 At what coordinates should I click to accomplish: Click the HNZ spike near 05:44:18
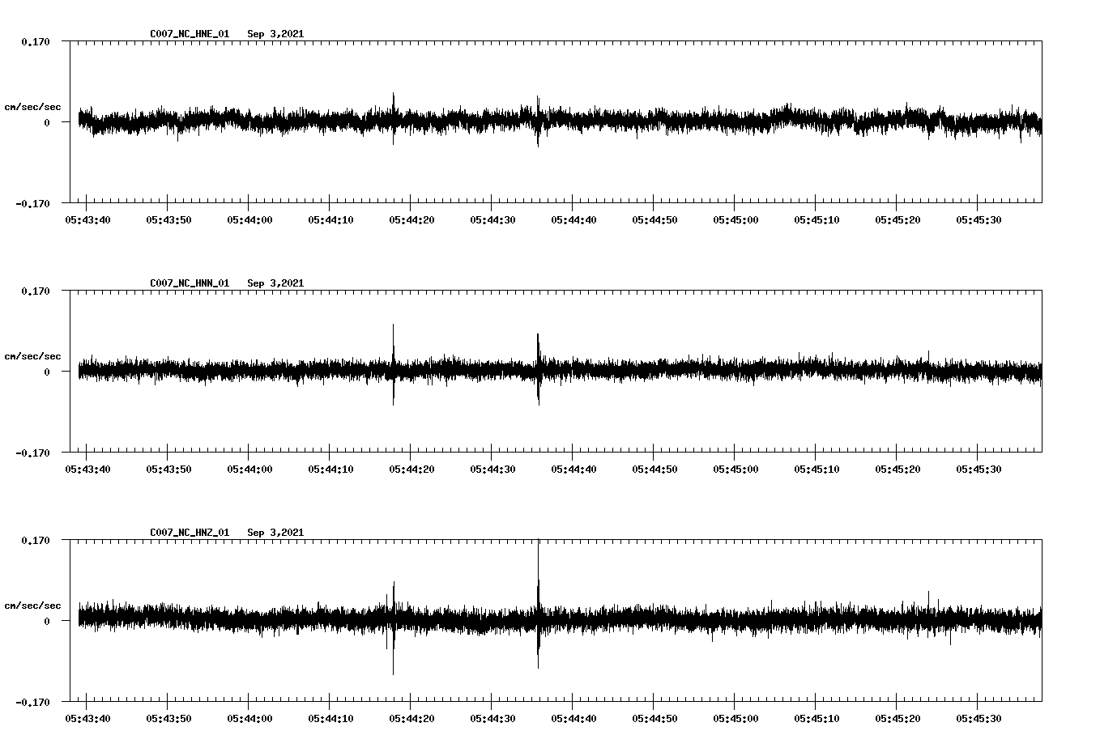point(394,627)
